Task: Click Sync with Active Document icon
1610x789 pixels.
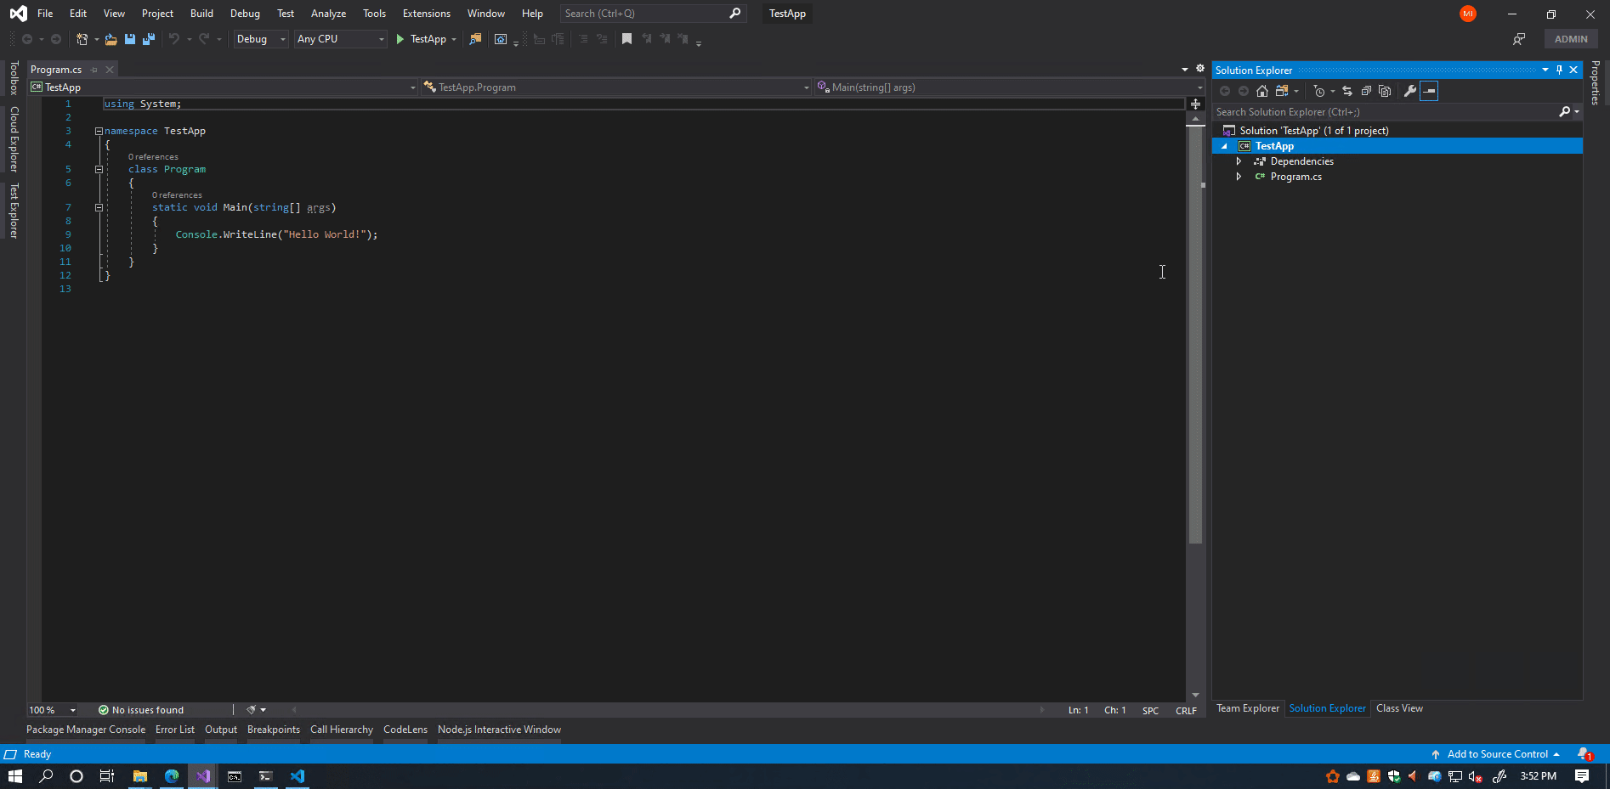Action: [1347, 91]
